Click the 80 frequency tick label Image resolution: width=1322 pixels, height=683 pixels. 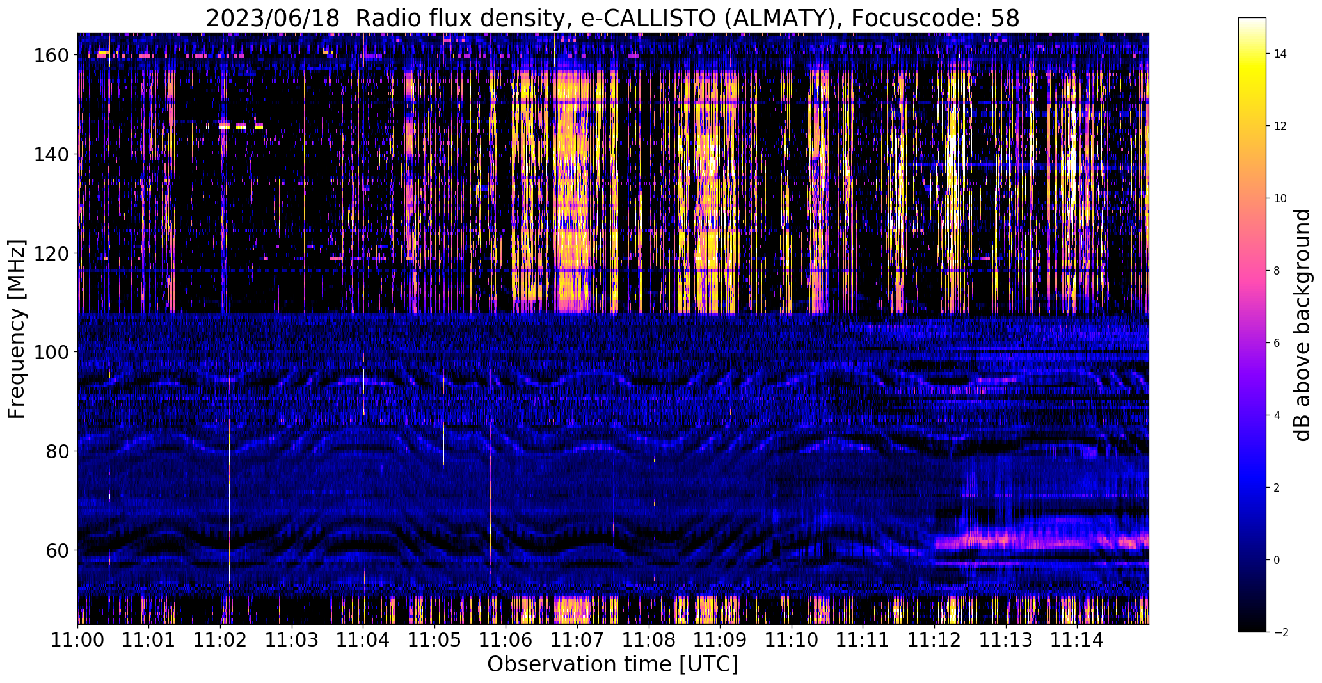(58, 451)
